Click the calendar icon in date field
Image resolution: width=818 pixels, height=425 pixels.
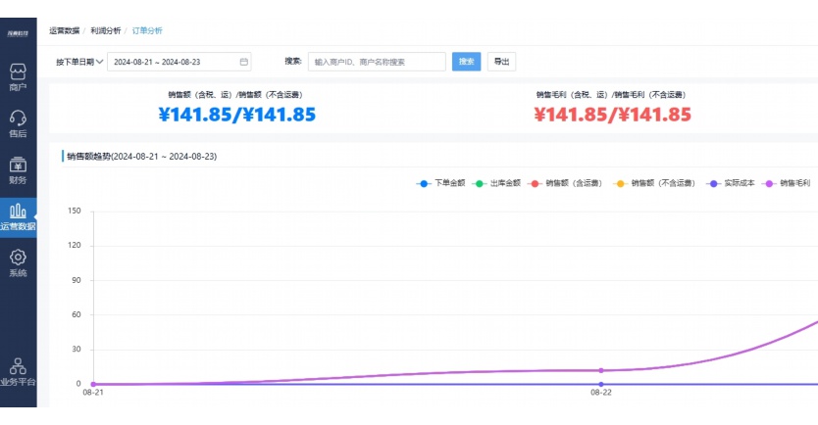tap(243, 62)
